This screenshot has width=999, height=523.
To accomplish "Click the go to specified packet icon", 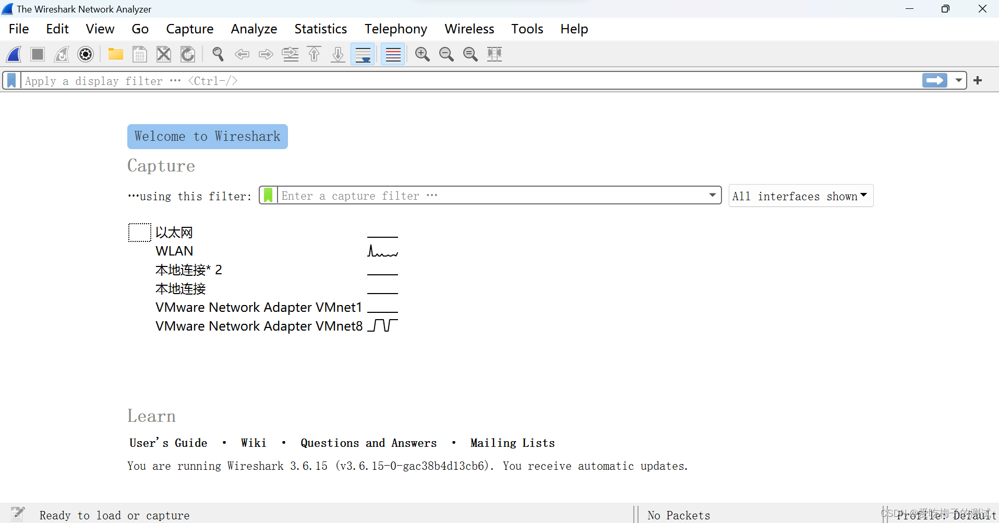I will coord(290,54).
